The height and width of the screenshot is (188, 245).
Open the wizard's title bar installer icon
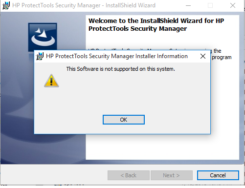pos(6,5)
